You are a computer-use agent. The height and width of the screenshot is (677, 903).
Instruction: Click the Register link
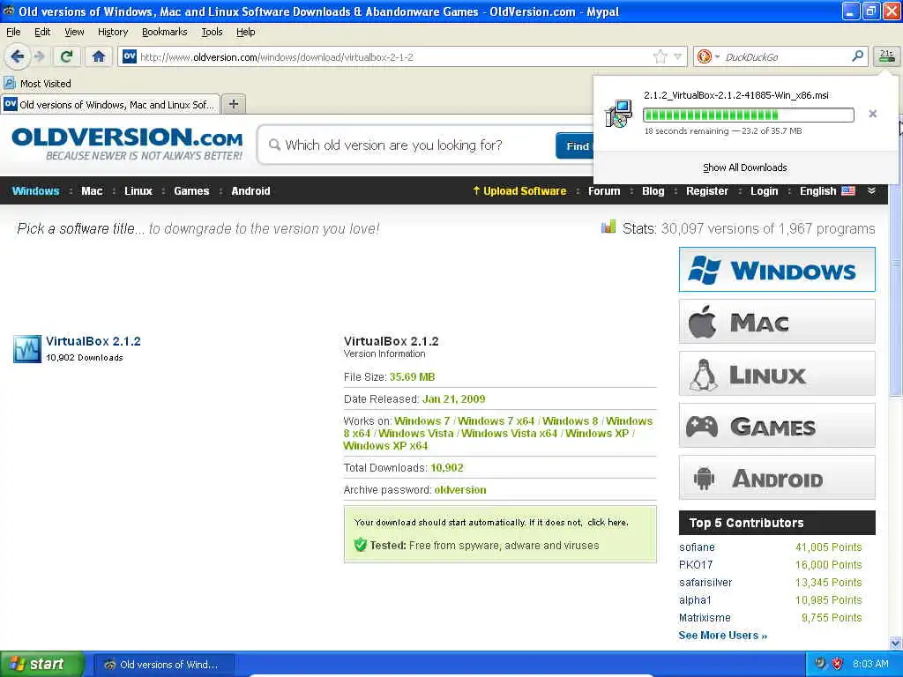(x=706, y=191)
